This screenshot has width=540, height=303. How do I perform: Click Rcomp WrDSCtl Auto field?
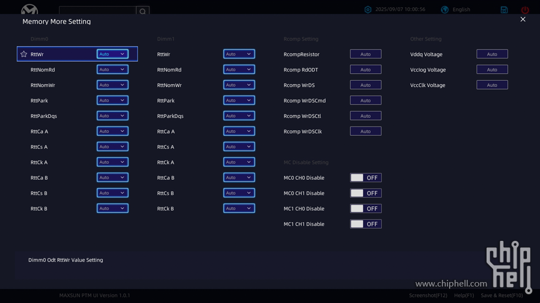tap(366, 116)
